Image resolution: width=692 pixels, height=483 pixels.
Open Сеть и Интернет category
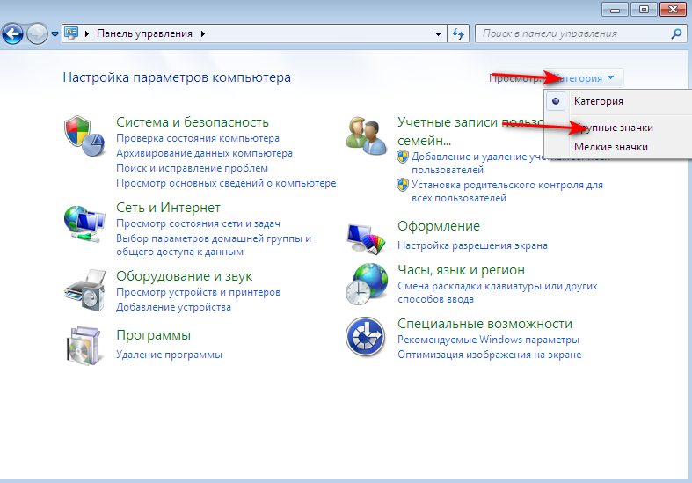(x=168, y=207)
